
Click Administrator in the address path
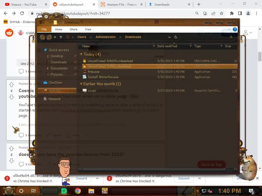pyautogui.click(x=106, y=37)
